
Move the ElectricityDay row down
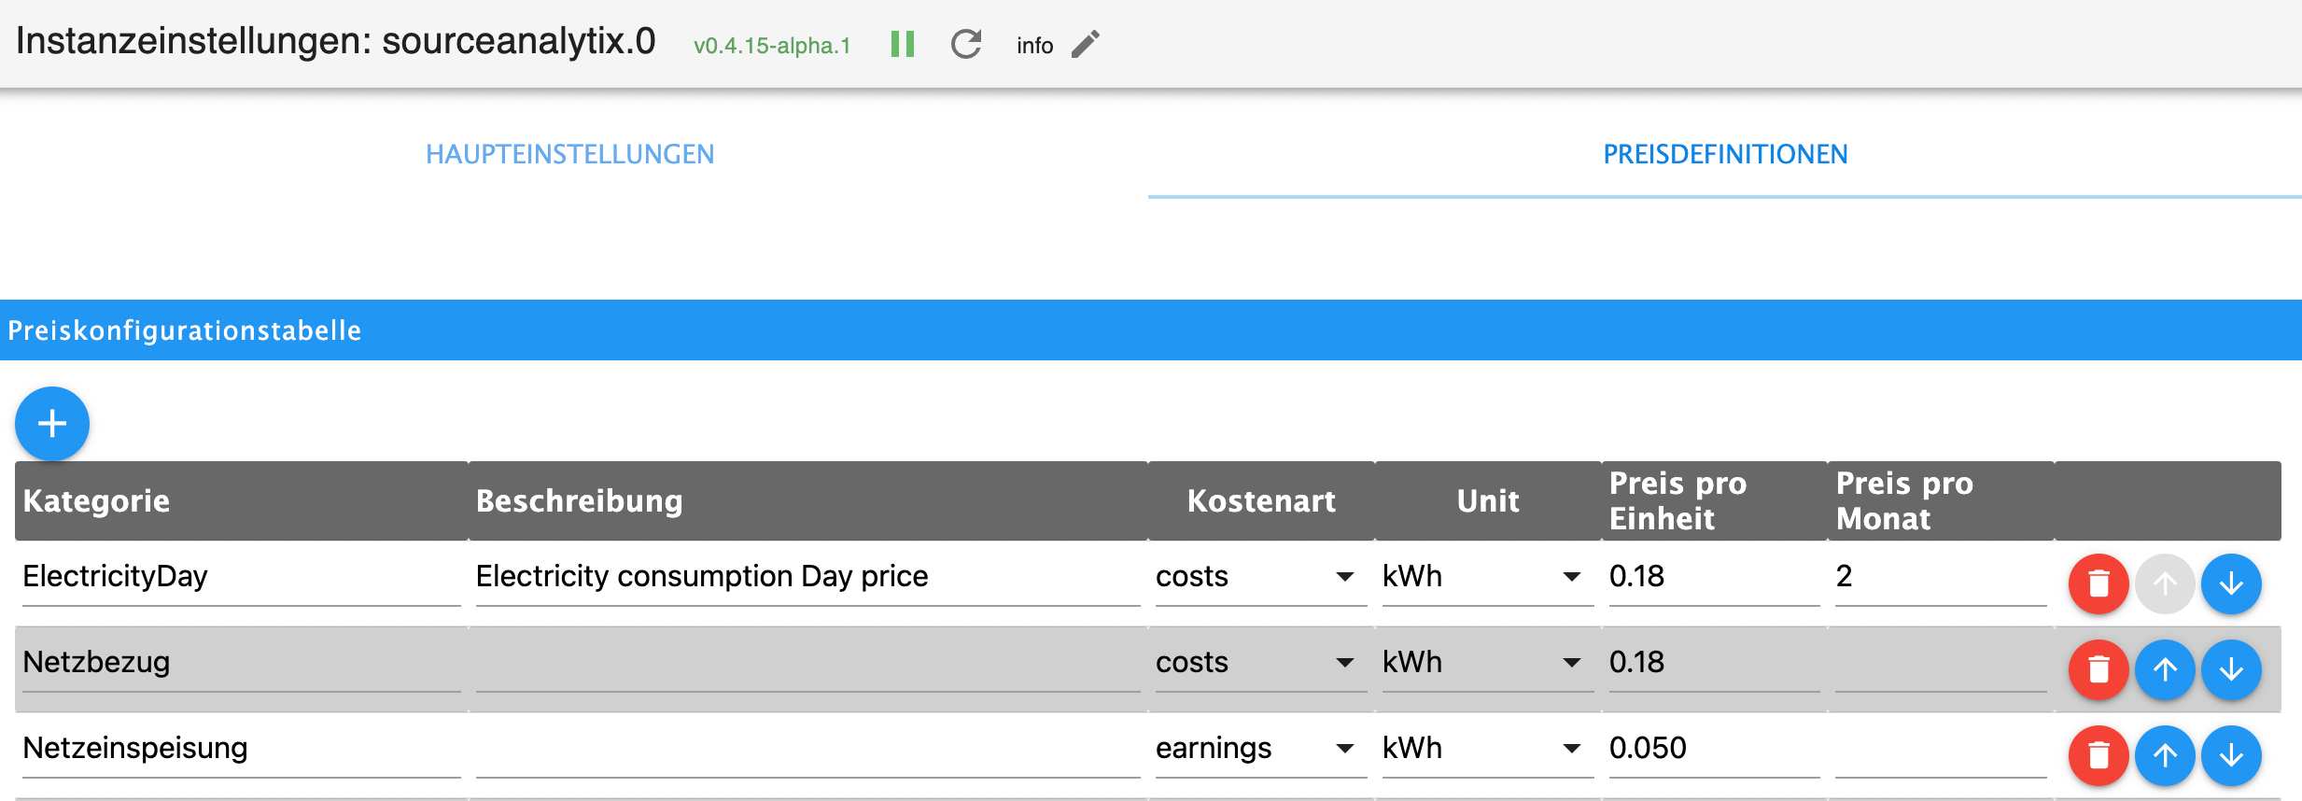(x=2230, y=583)
